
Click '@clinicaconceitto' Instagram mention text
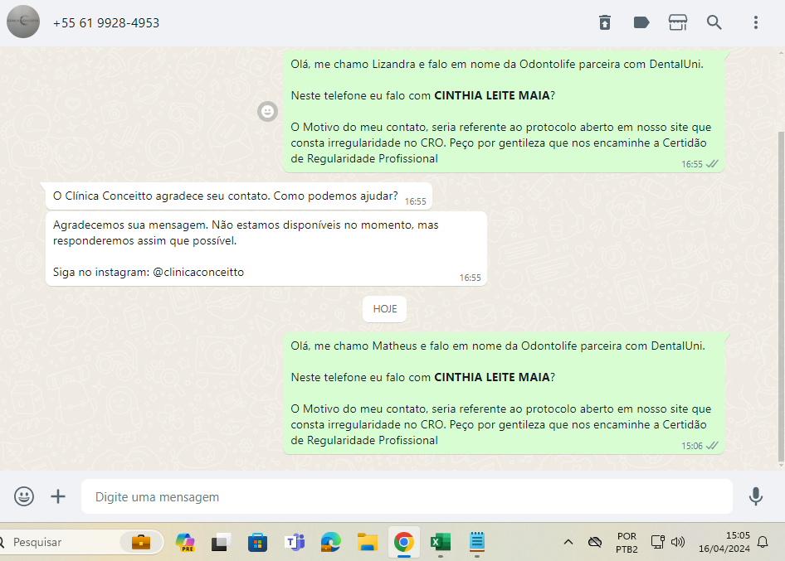[198, 272]
